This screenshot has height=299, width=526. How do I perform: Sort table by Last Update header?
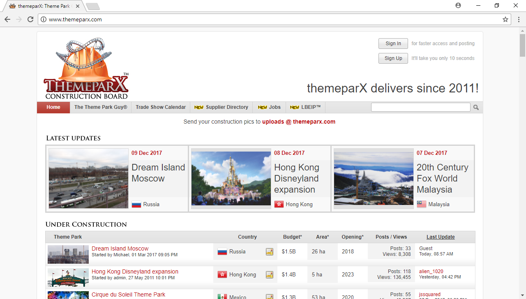click(441, 237)
